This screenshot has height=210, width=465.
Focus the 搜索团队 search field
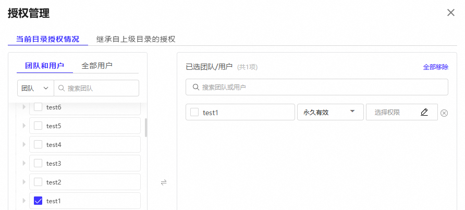click(x=96, y=88)
